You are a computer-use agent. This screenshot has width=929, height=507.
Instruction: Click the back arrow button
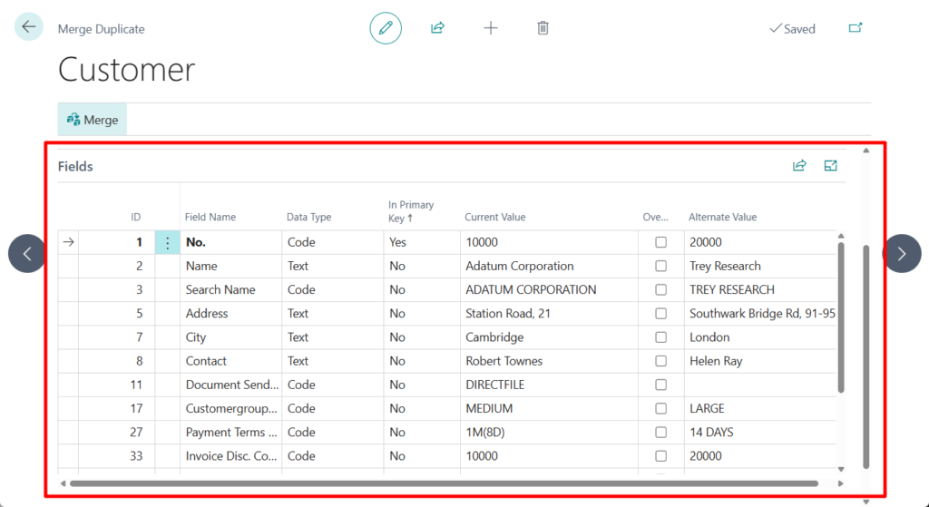(x=29, y=27)
